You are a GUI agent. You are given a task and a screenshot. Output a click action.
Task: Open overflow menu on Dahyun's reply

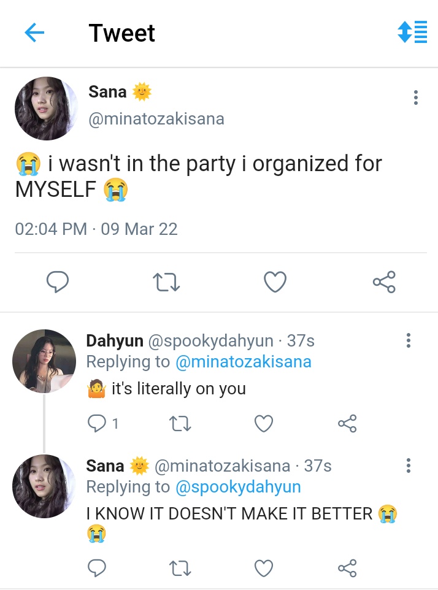point(409,340)
